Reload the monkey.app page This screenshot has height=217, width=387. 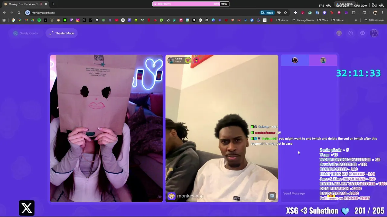pyautogui.click(x=19, y=13)
